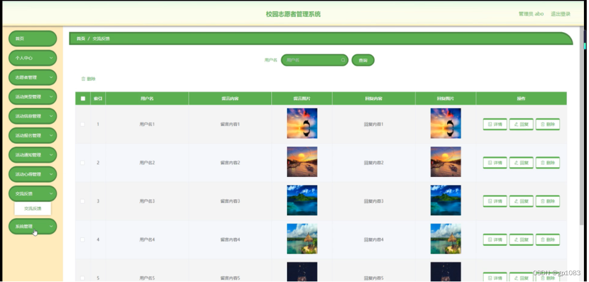This screenshot has width=589, height=282.
Task: Open 回复图片 thumbnail in row 用户名3
Action: [x=445, y=200]
